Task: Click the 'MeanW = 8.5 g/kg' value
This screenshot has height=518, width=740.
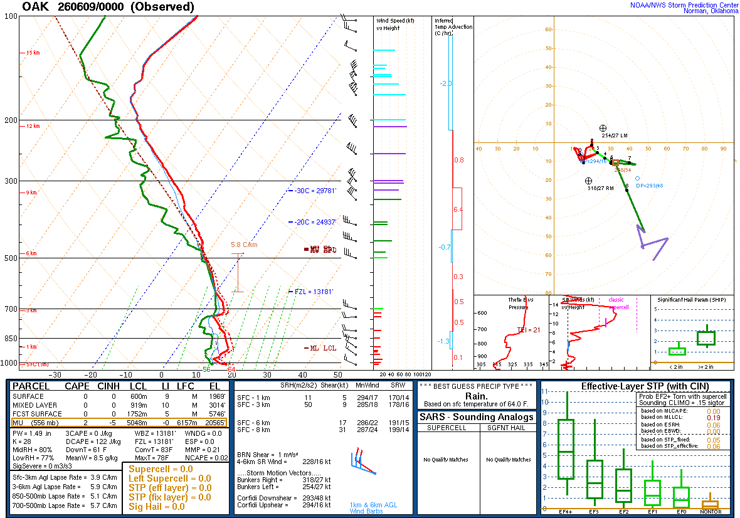Action: (x=92, y=458)
